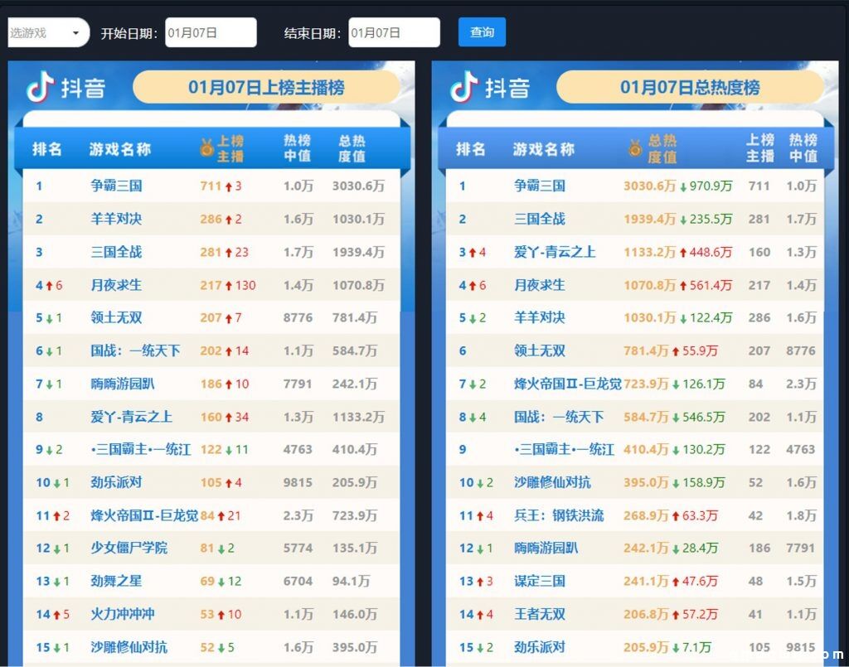849x667 pixels.
Task: Click red up arrow beside 王者无双 rank 14
Action: [480, 615]
